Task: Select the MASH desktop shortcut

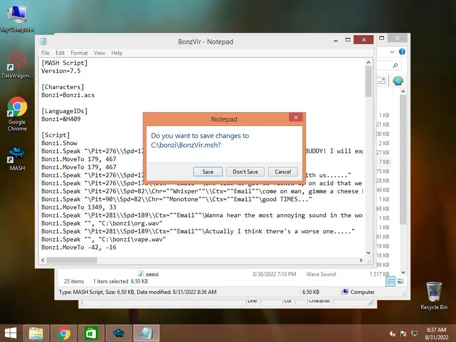Action: pos(17,159)
